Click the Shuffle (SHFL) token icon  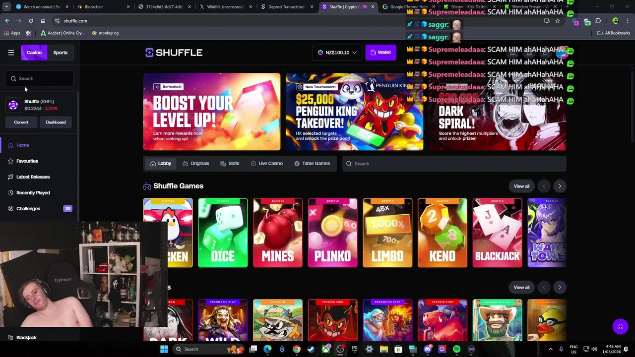(13, 105)
